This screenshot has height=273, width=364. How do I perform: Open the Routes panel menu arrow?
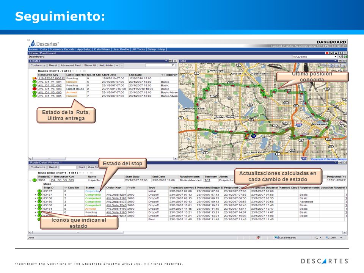click(166, 61)
